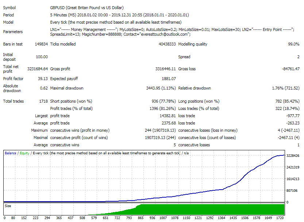
Task: Select the Initial deposit value 100.00
Action: [x=42, y=57]
